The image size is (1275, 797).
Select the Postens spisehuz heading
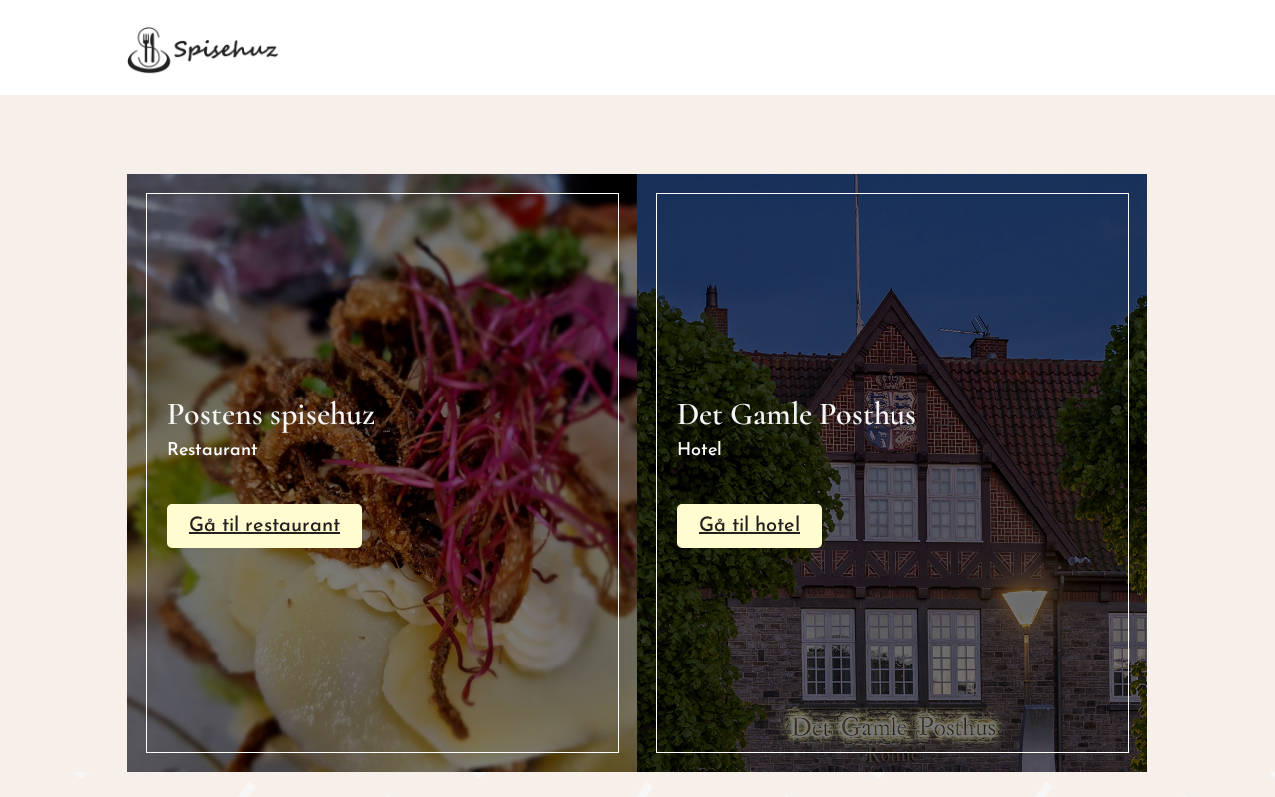[x=271, y=414]
